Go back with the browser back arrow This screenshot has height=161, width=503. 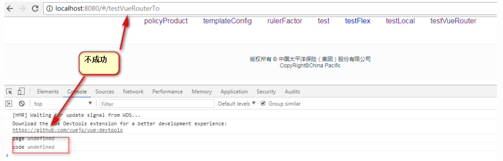[10, 9]
